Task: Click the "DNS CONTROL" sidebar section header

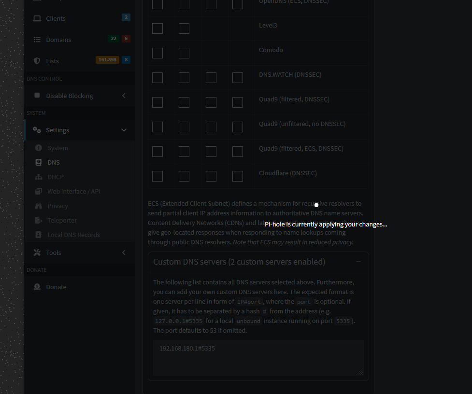Action: (x=44, y=79)
